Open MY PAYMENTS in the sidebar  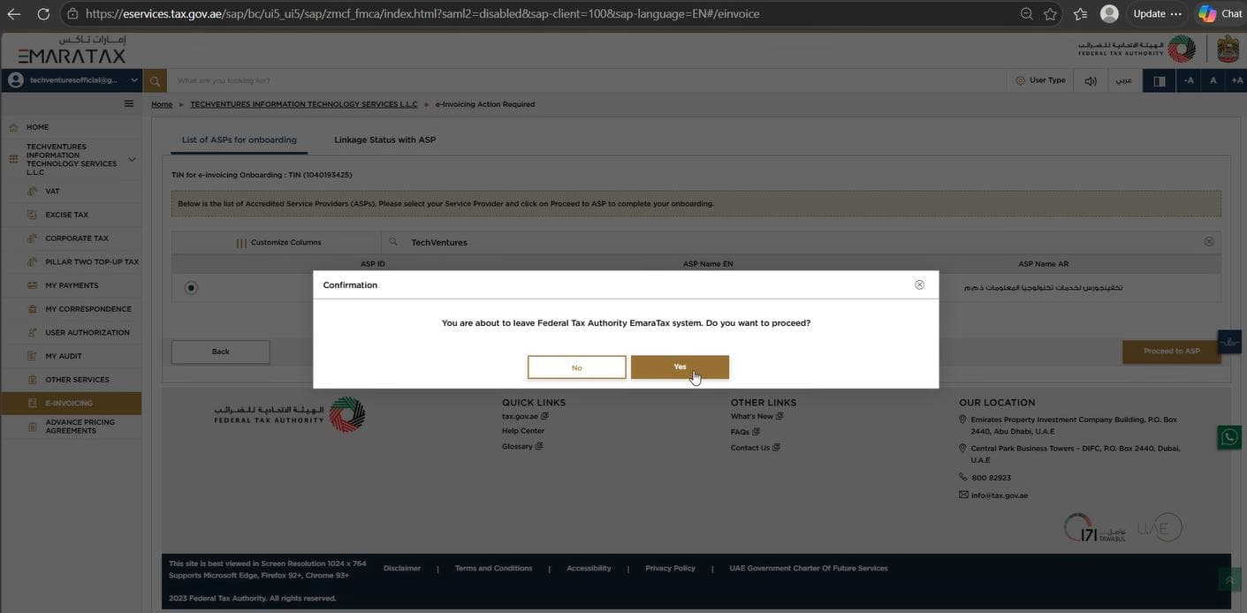click(71, 285)
